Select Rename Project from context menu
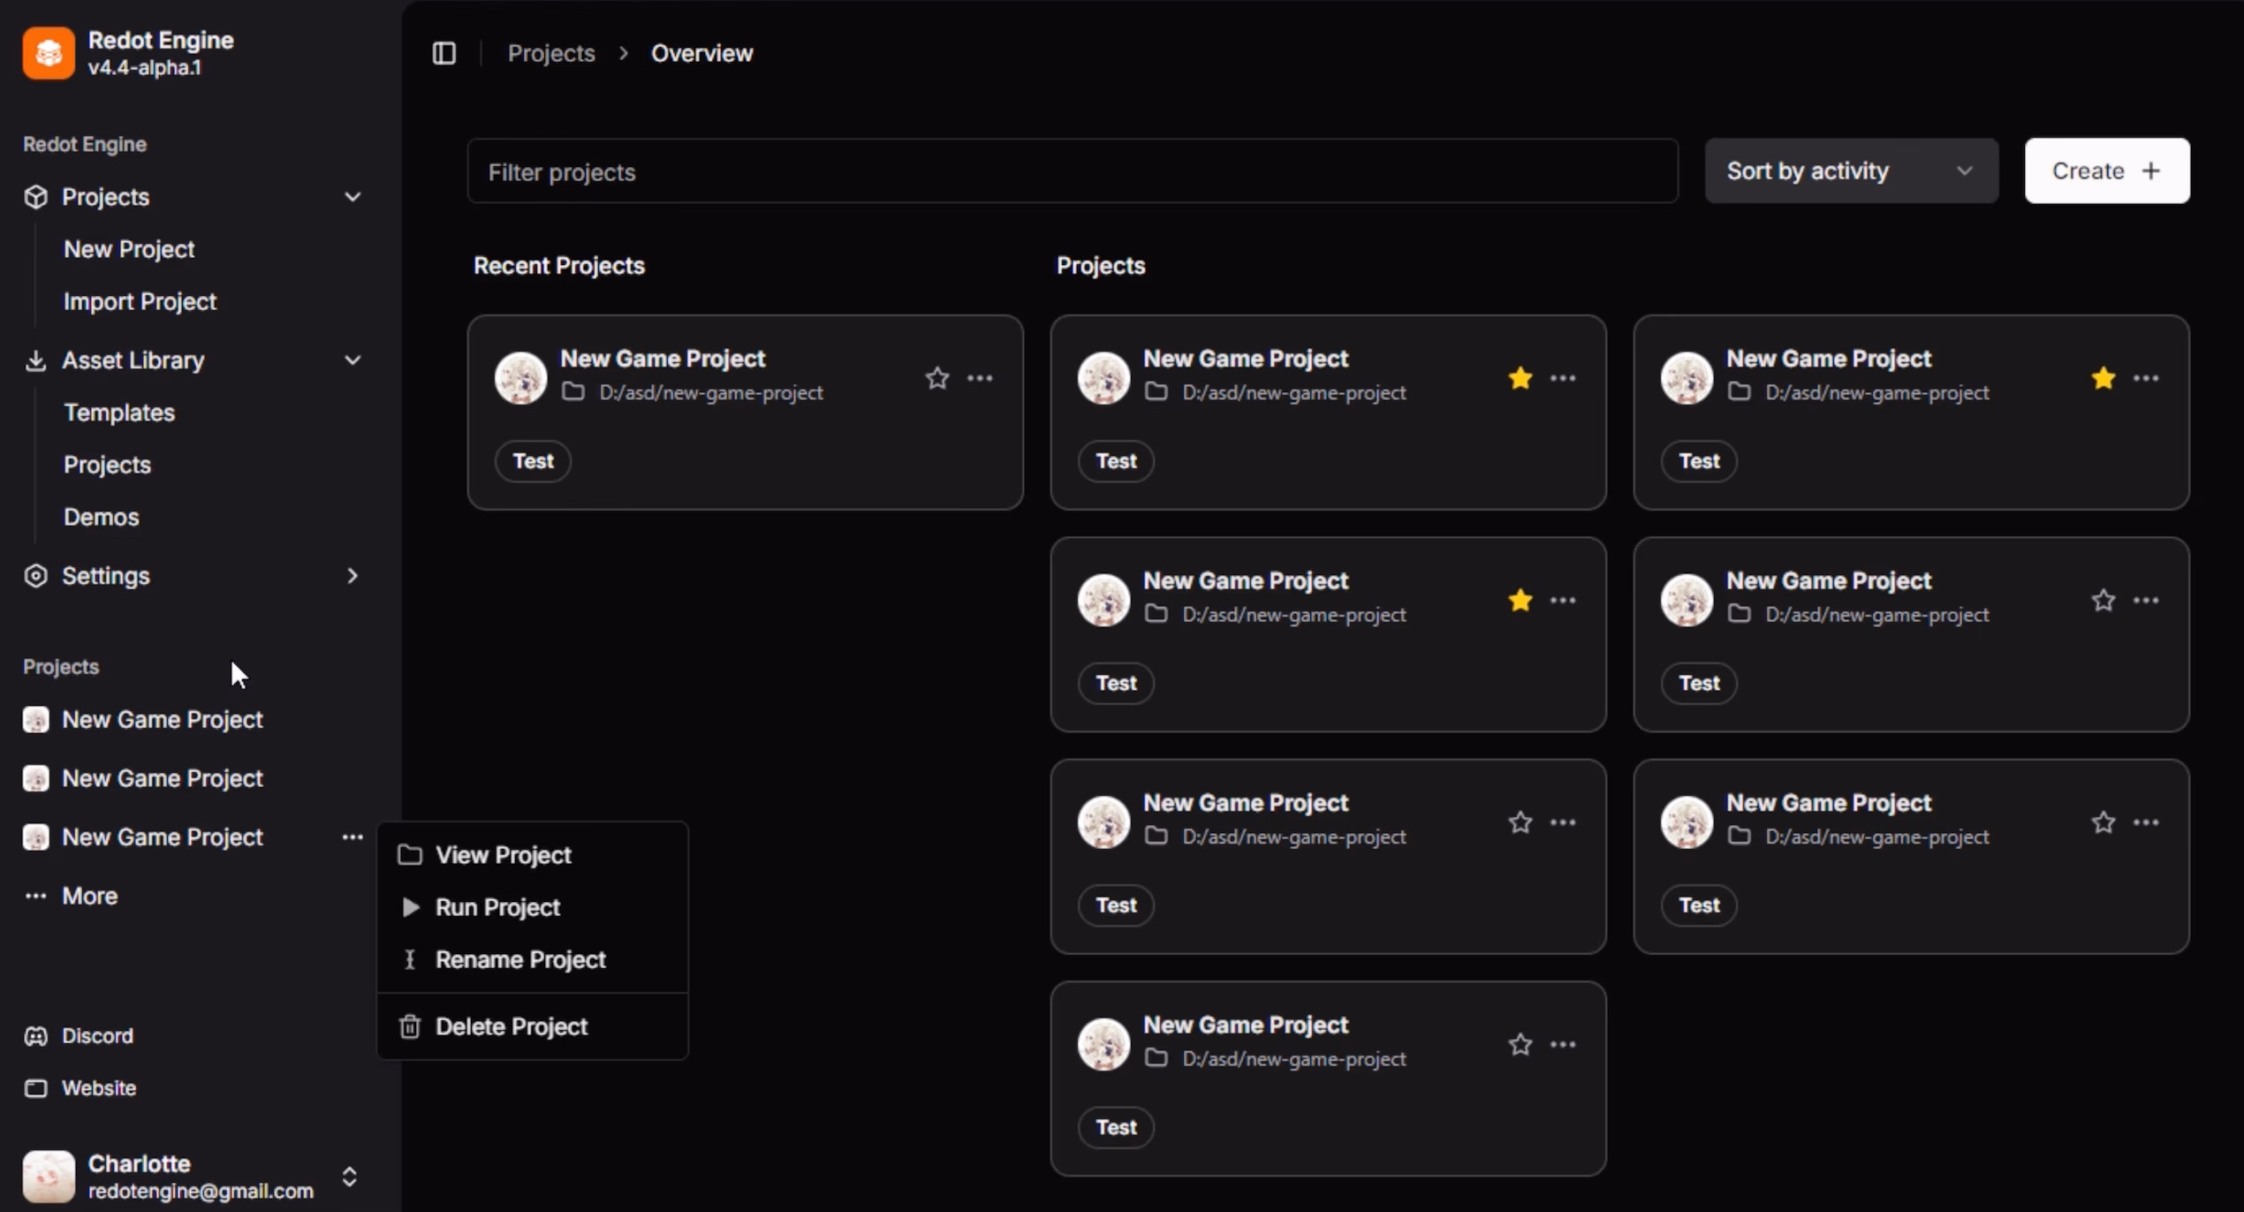The height and width of the screenshot is (1212, 2244). (x=520, y=959)
